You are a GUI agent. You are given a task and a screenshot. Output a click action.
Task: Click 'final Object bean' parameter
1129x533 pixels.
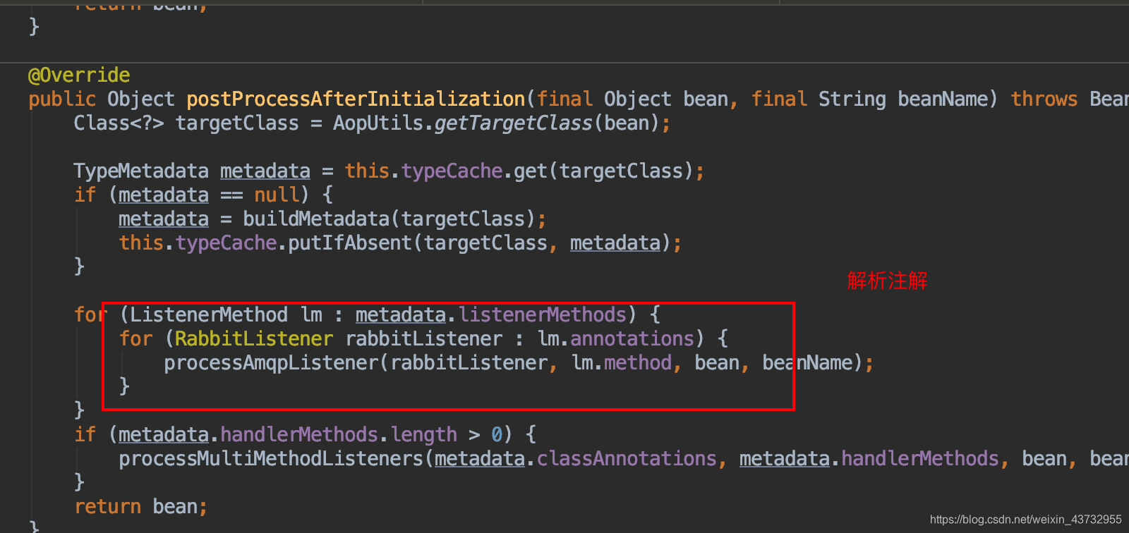point(632,99)
